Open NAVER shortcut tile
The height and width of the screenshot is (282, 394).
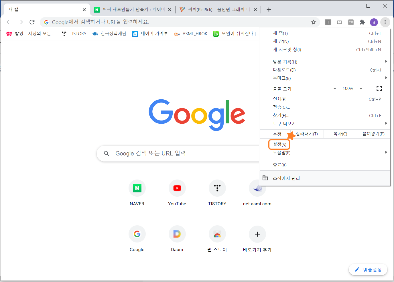click(137, 193)
